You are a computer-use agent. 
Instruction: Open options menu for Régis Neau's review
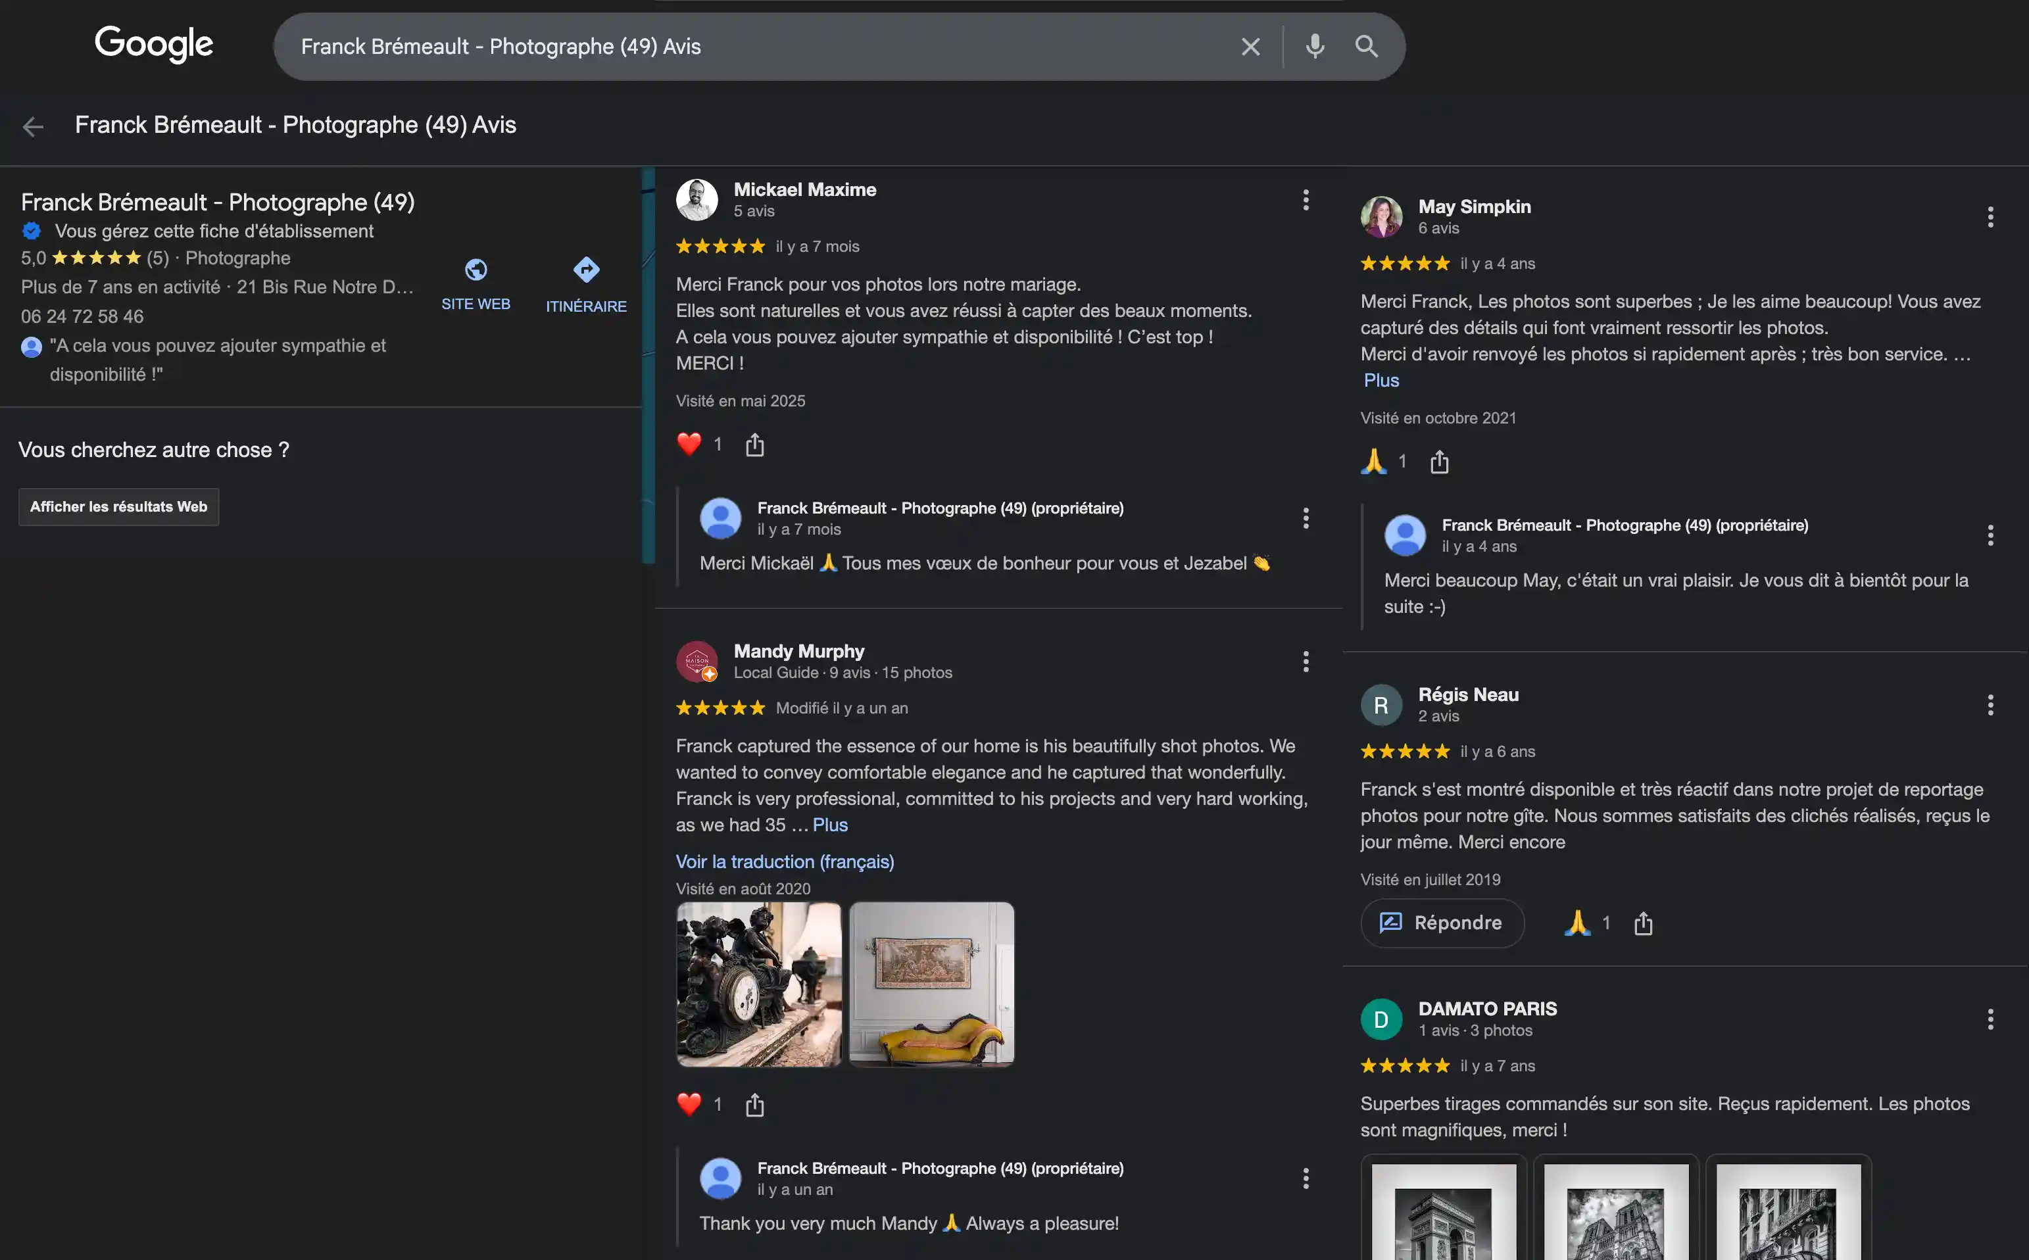(1990, 705)
